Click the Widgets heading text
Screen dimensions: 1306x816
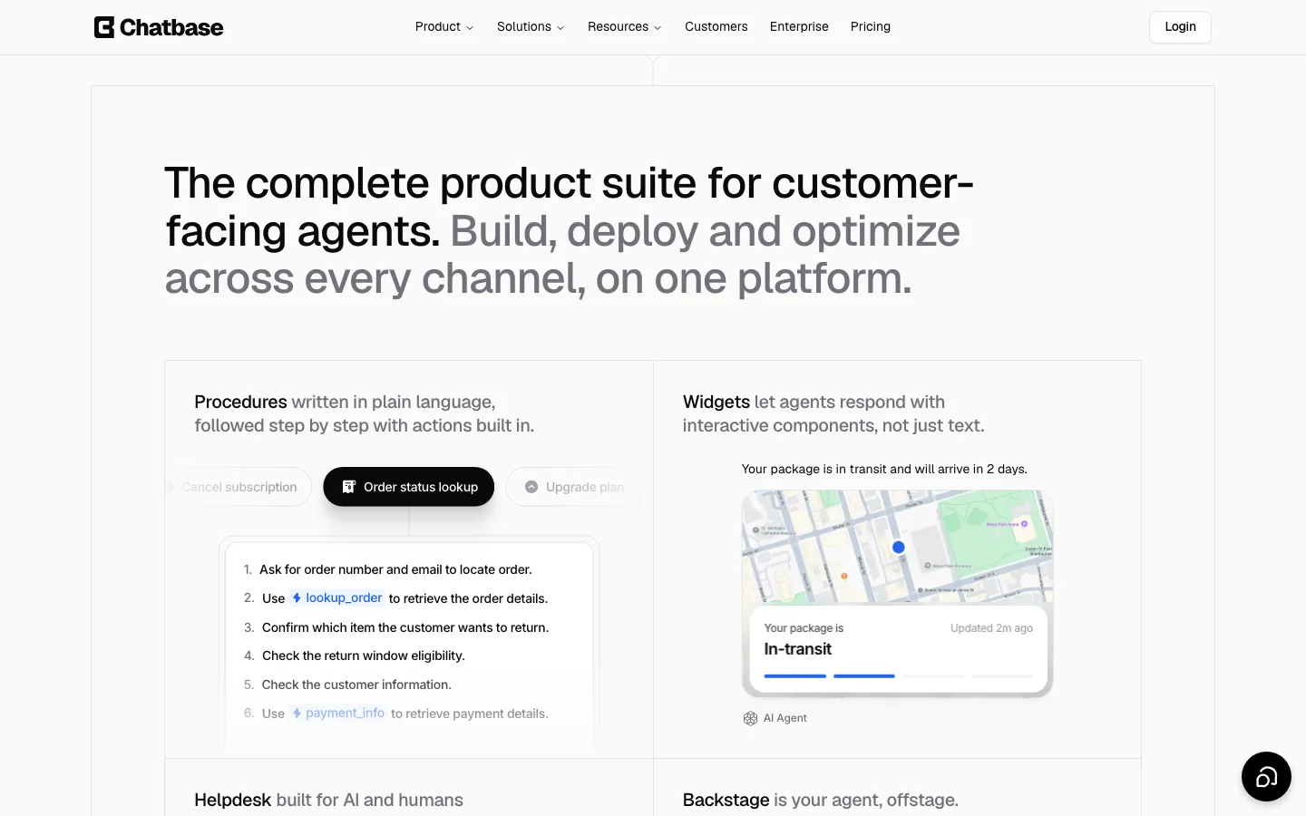pos(716,402)
